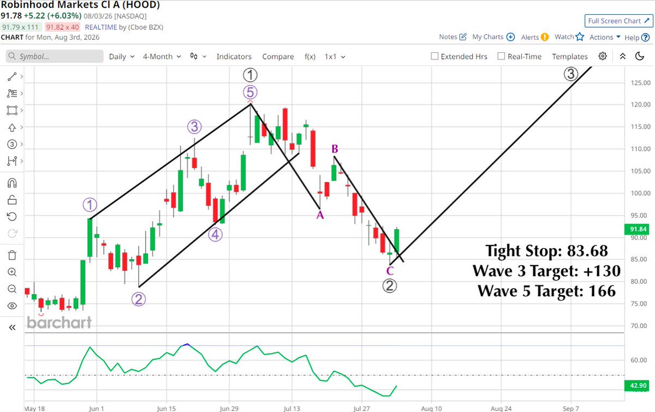Collapse the header with the double-up chevron
The height and width of the screenshot is (412, 655).
click(x=623, y=56)
